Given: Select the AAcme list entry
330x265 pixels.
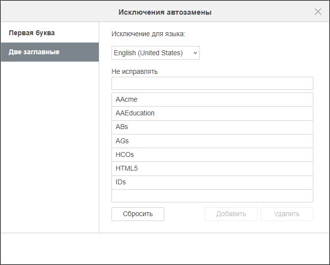Looking at the screenshot, I should (212, 99).
